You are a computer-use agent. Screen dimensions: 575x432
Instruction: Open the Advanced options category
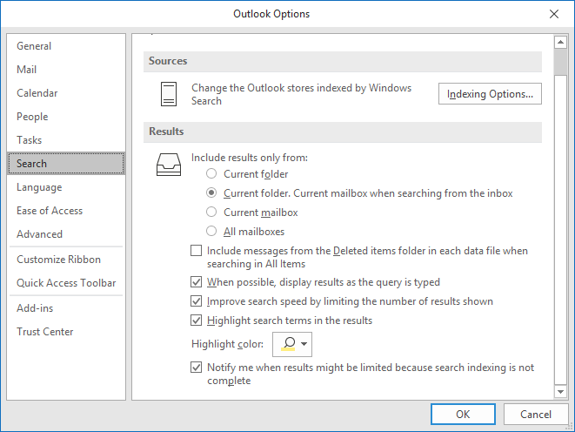pos(66,233)
